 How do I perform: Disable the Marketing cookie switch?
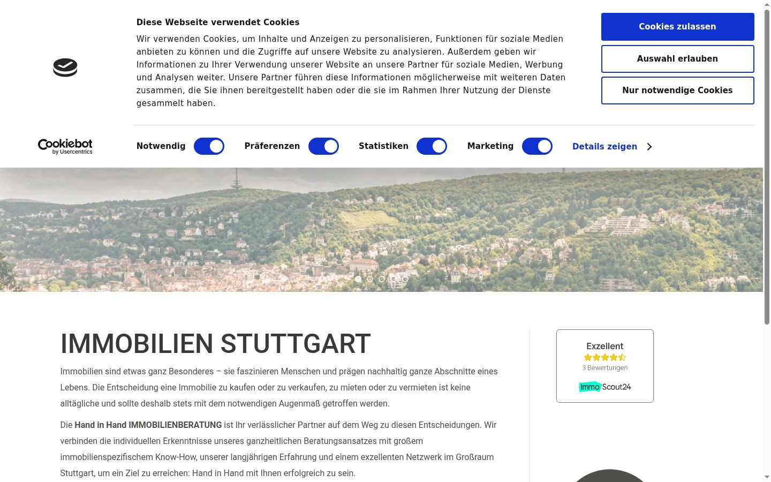(537, 146)
